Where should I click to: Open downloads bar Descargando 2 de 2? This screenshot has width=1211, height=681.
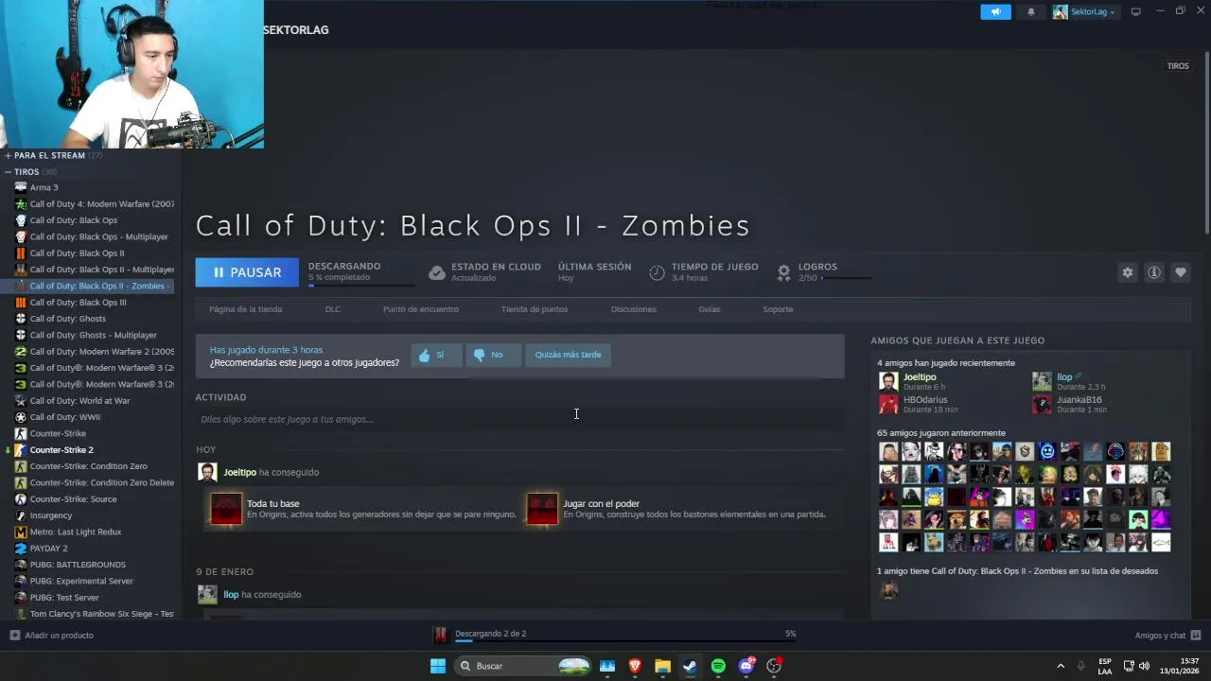(614, 634)
